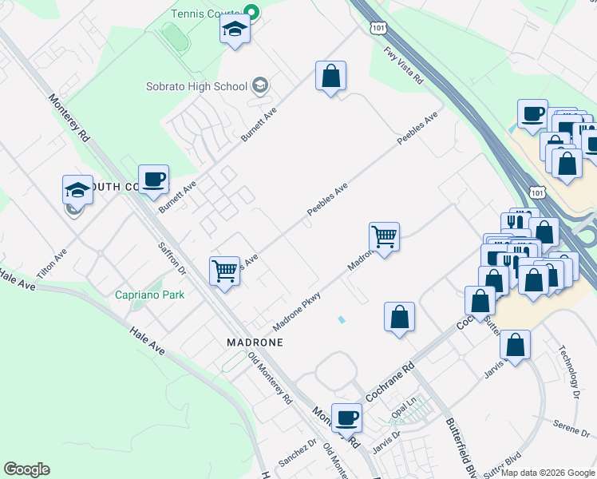
Task: Click the Sobrato High School place icon
Action: pos(260,85)
